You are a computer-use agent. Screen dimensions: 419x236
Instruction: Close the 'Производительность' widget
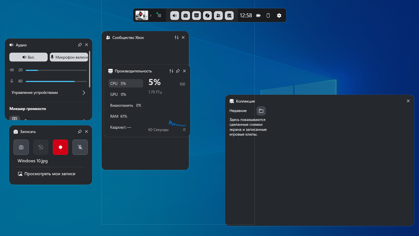pyautogui.click(x=184, y=71)
